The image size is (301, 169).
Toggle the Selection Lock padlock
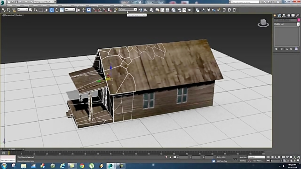tap(170, 157)
